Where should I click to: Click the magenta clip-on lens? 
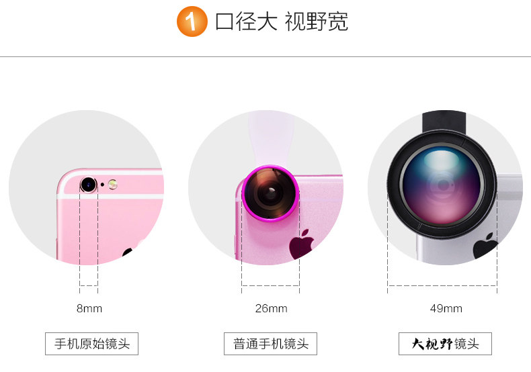[x=270, y=193]
